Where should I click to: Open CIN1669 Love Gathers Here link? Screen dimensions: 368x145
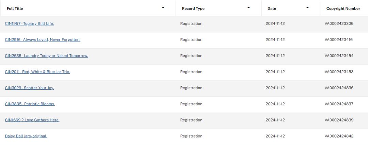pos(32,120)
